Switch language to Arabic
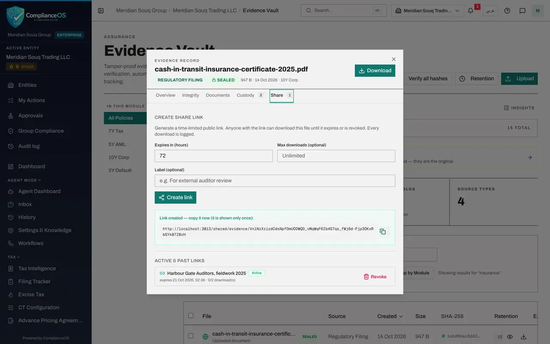Viewport: 550px width, 344px height. 490,10
